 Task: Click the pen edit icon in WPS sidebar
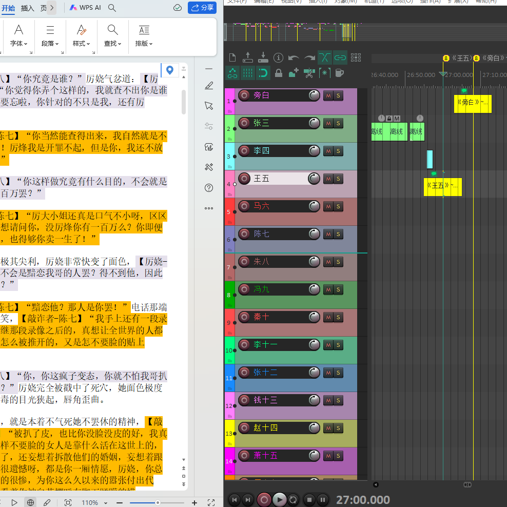[x=209, y=86]
